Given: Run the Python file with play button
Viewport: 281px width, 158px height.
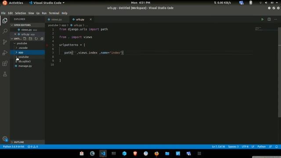Looking at the screenshot, I should pyautogui.click(x=262, y=19).
